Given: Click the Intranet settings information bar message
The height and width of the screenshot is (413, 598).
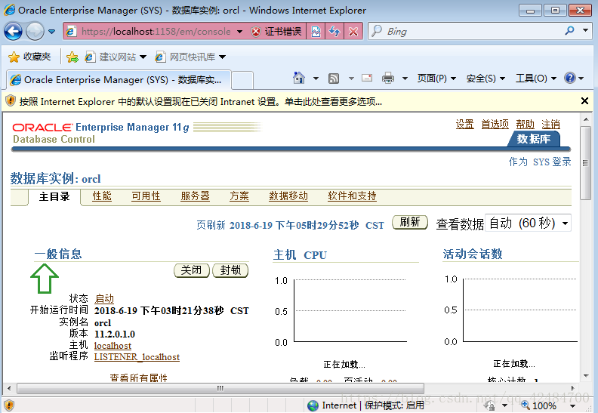Looking at the screenshot, I should pyautogui.click(x=201, y=101).
